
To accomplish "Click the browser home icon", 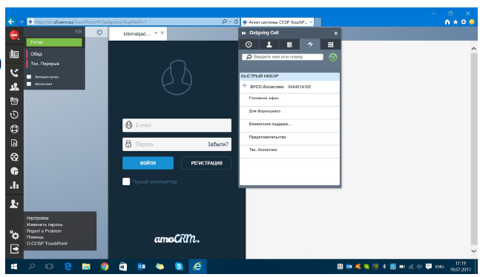I will (x=447, y=22).
